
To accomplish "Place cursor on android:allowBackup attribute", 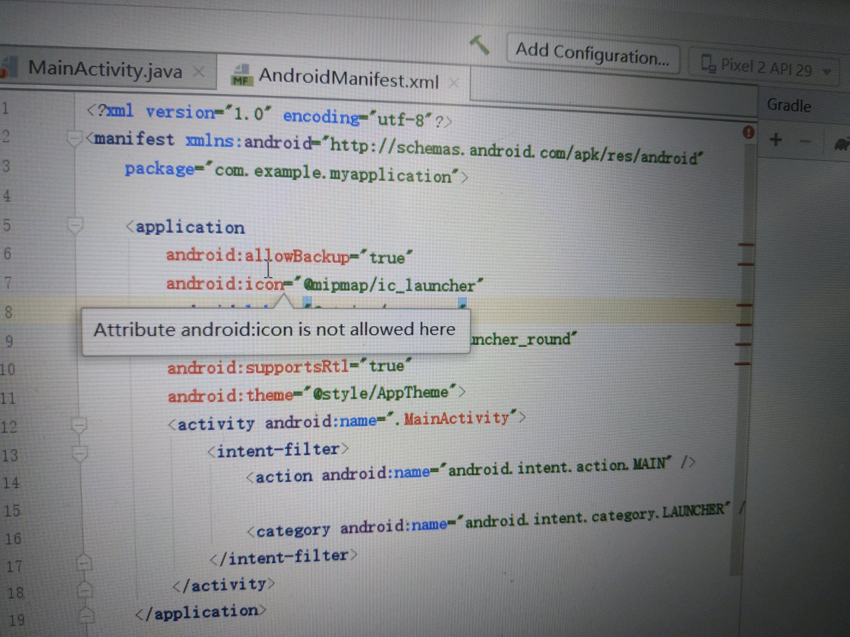I will click(258, 256).
